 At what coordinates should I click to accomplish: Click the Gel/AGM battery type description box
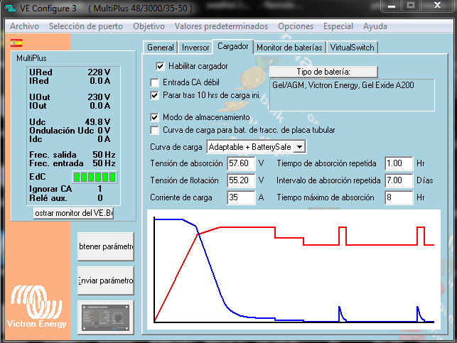coord(352,95)
